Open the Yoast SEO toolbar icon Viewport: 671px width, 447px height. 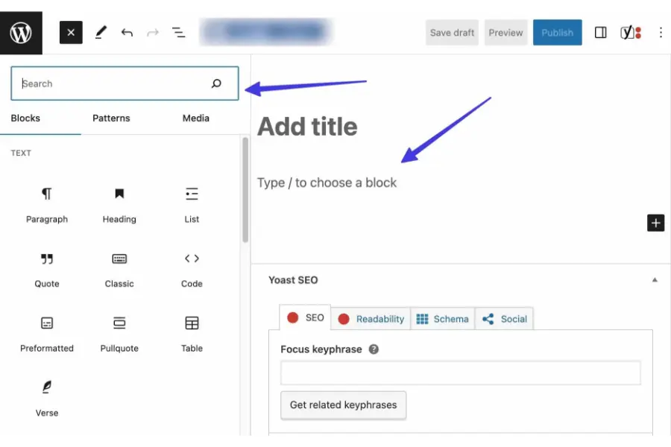pyautogui.click(x=631, y=33)
